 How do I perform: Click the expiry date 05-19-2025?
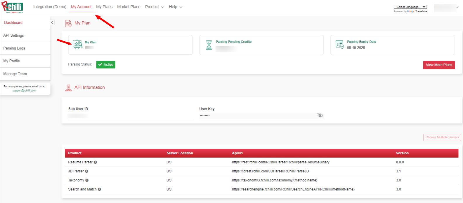[x=356, y=48]
